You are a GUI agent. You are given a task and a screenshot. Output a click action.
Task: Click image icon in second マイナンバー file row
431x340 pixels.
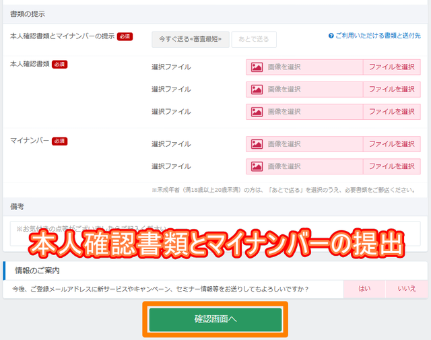(x=257, y=166)
